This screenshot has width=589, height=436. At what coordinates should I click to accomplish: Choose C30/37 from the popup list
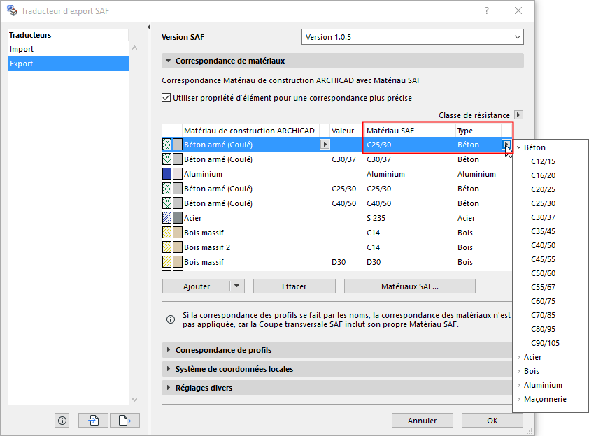(x=543, y=217)
